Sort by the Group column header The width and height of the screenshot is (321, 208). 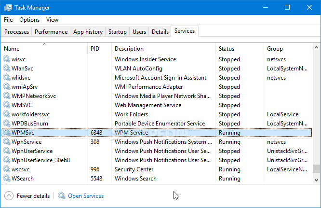click(288, 49)
